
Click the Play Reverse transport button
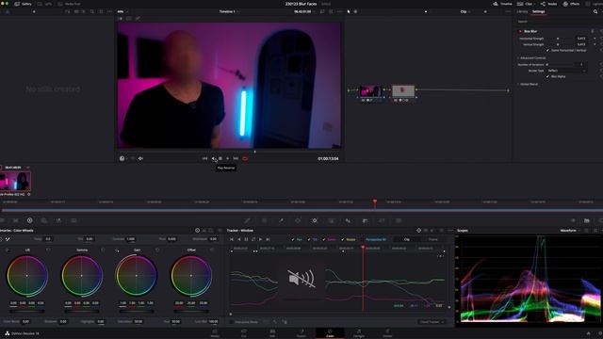[x=214, y=158]
